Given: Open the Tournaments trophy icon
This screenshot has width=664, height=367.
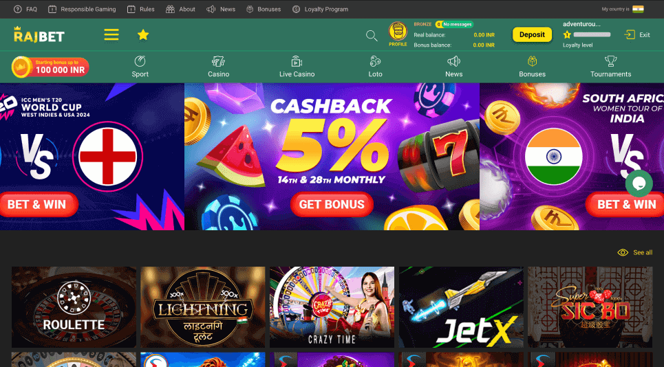Looking at the screenshot, I should [610, 61].
